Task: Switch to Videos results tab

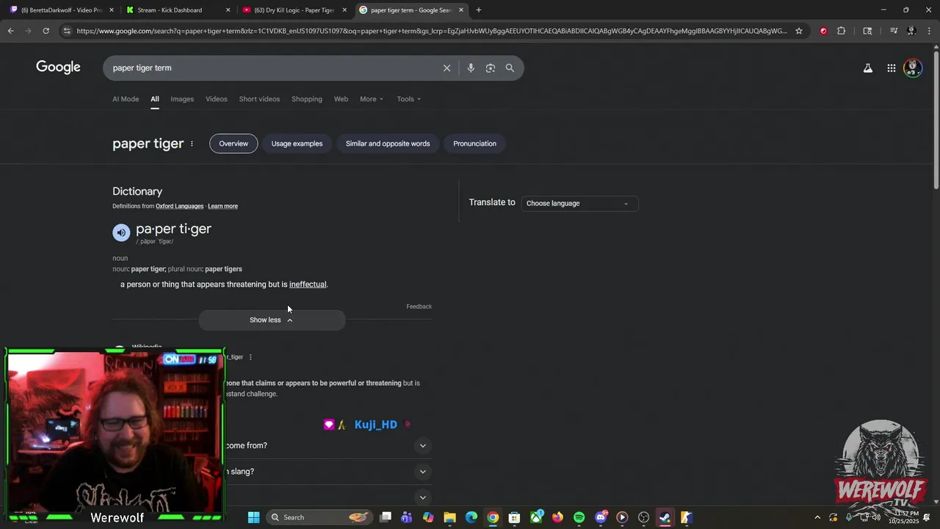Action: 217,99
